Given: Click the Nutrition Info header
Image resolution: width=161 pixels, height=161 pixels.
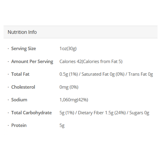Looking at the screenshot, I should (x=22, y=32).
